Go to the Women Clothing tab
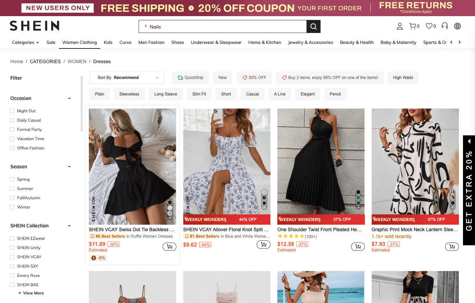The width and height of the screenshot is (475, 303). coord(80,43)
